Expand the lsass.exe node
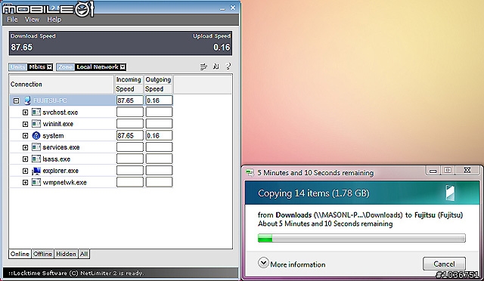484x281 pixels. [x=25, y=159]
